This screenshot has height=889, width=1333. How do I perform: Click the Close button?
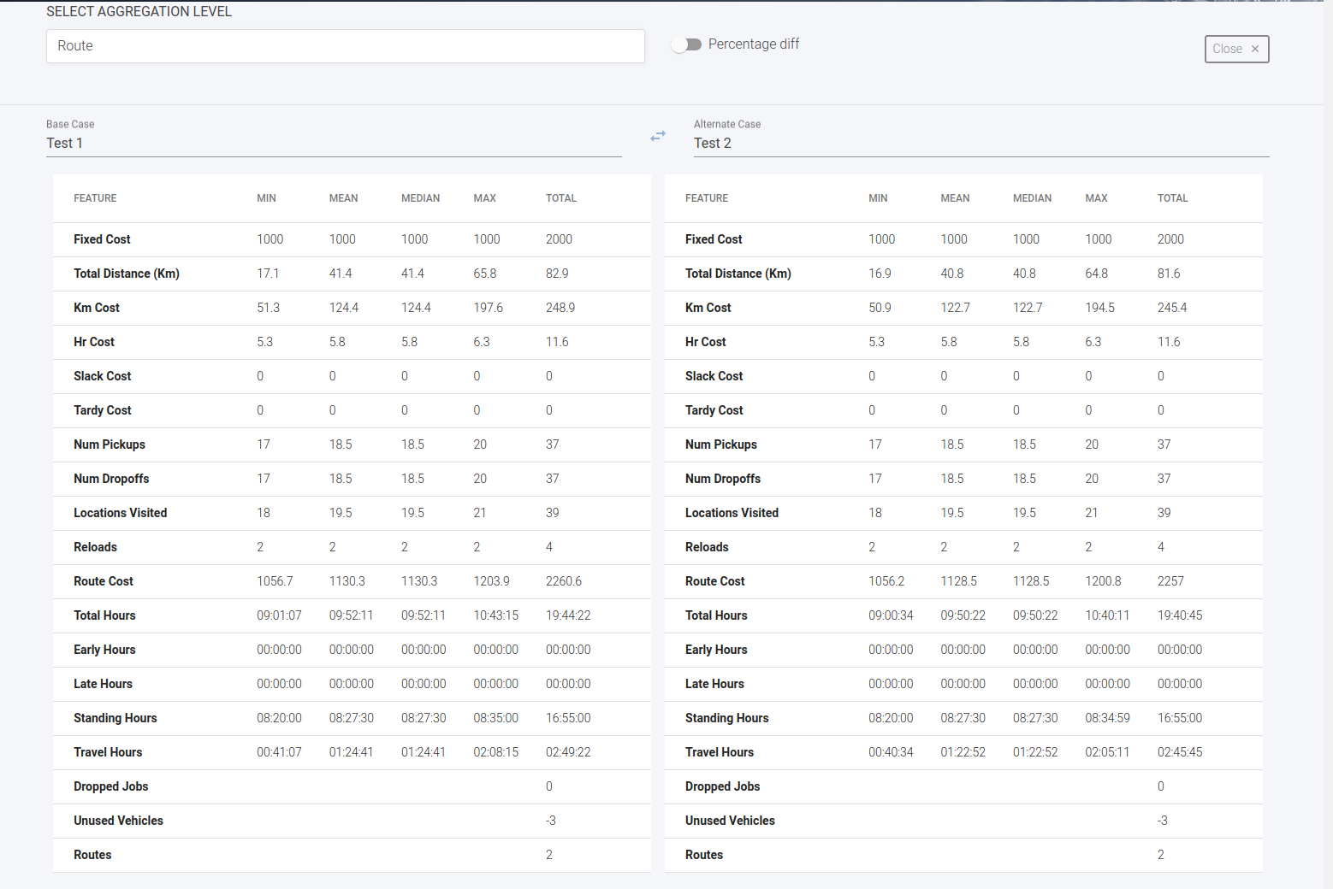(x=1235, y=49)
